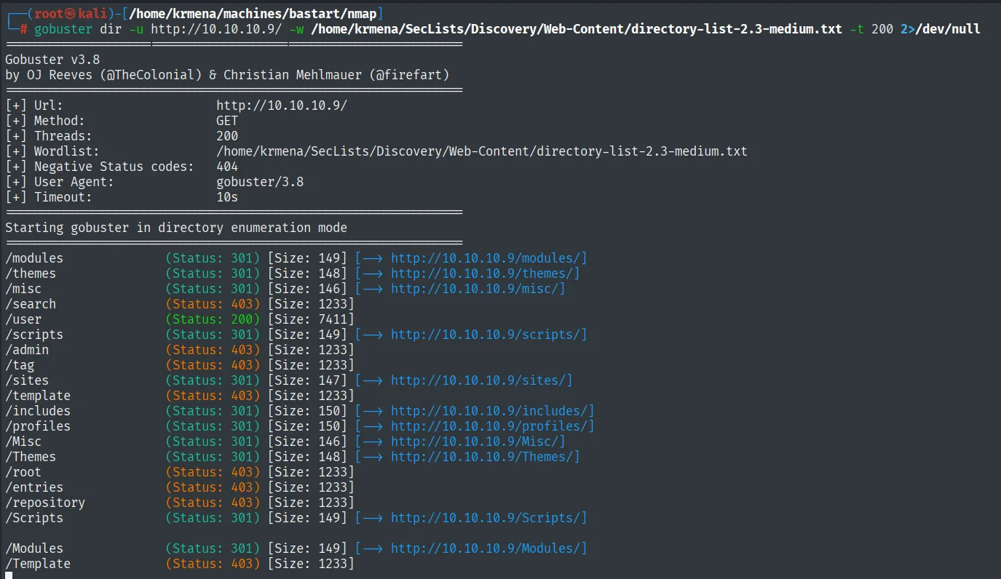
Task: Select the 404 Negative Status codes value
Action: [227, 167]
